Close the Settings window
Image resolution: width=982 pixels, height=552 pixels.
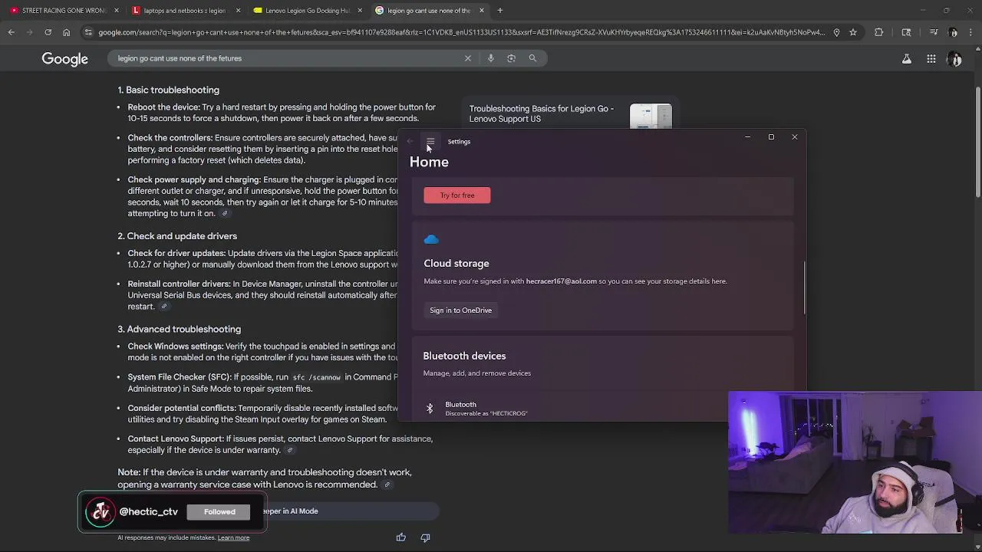[x=795, y=137]
